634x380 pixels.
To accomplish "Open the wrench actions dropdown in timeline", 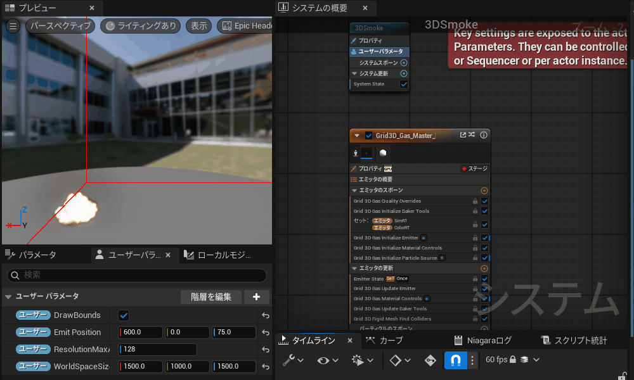I will coord(292,360).
